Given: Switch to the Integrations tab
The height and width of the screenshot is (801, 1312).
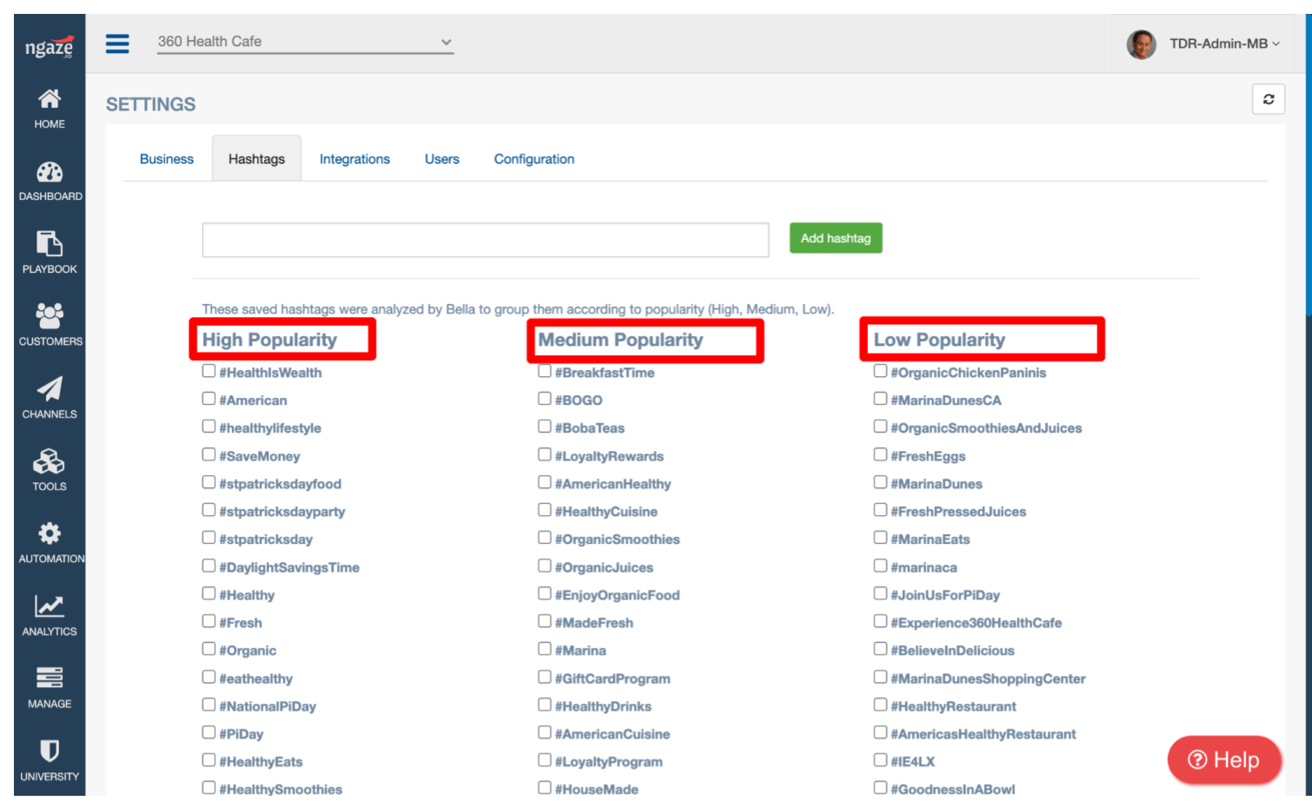Looking at the screenshot, I should (x=355, y=159).
